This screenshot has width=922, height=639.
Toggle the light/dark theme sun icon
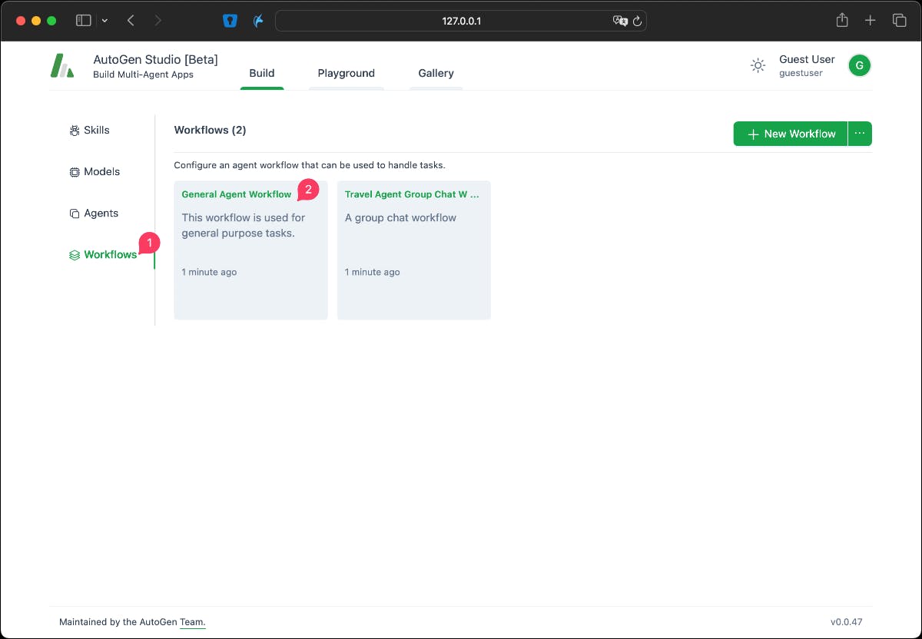coord(758,66)
